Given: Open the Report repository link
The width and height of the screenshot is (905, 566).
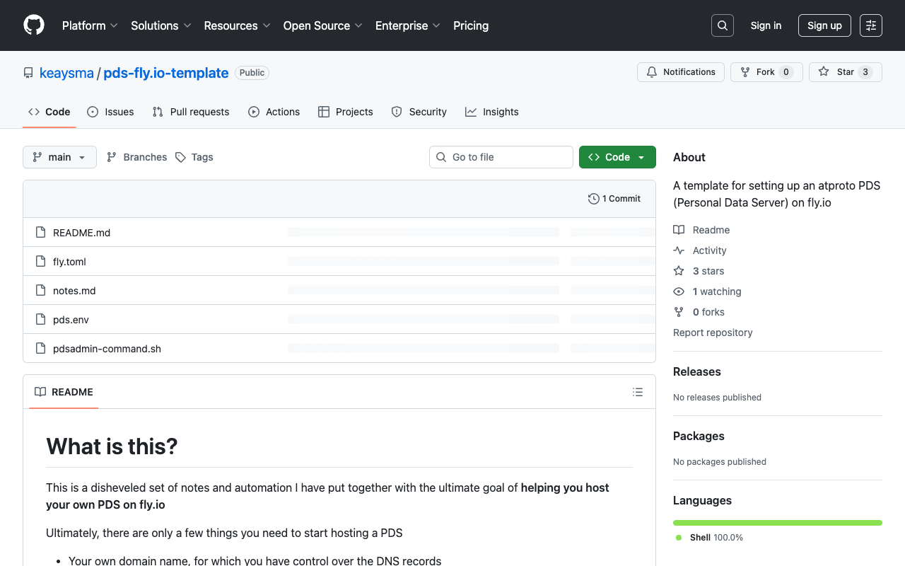Looking at the screenshot, I should click(713, 333).
